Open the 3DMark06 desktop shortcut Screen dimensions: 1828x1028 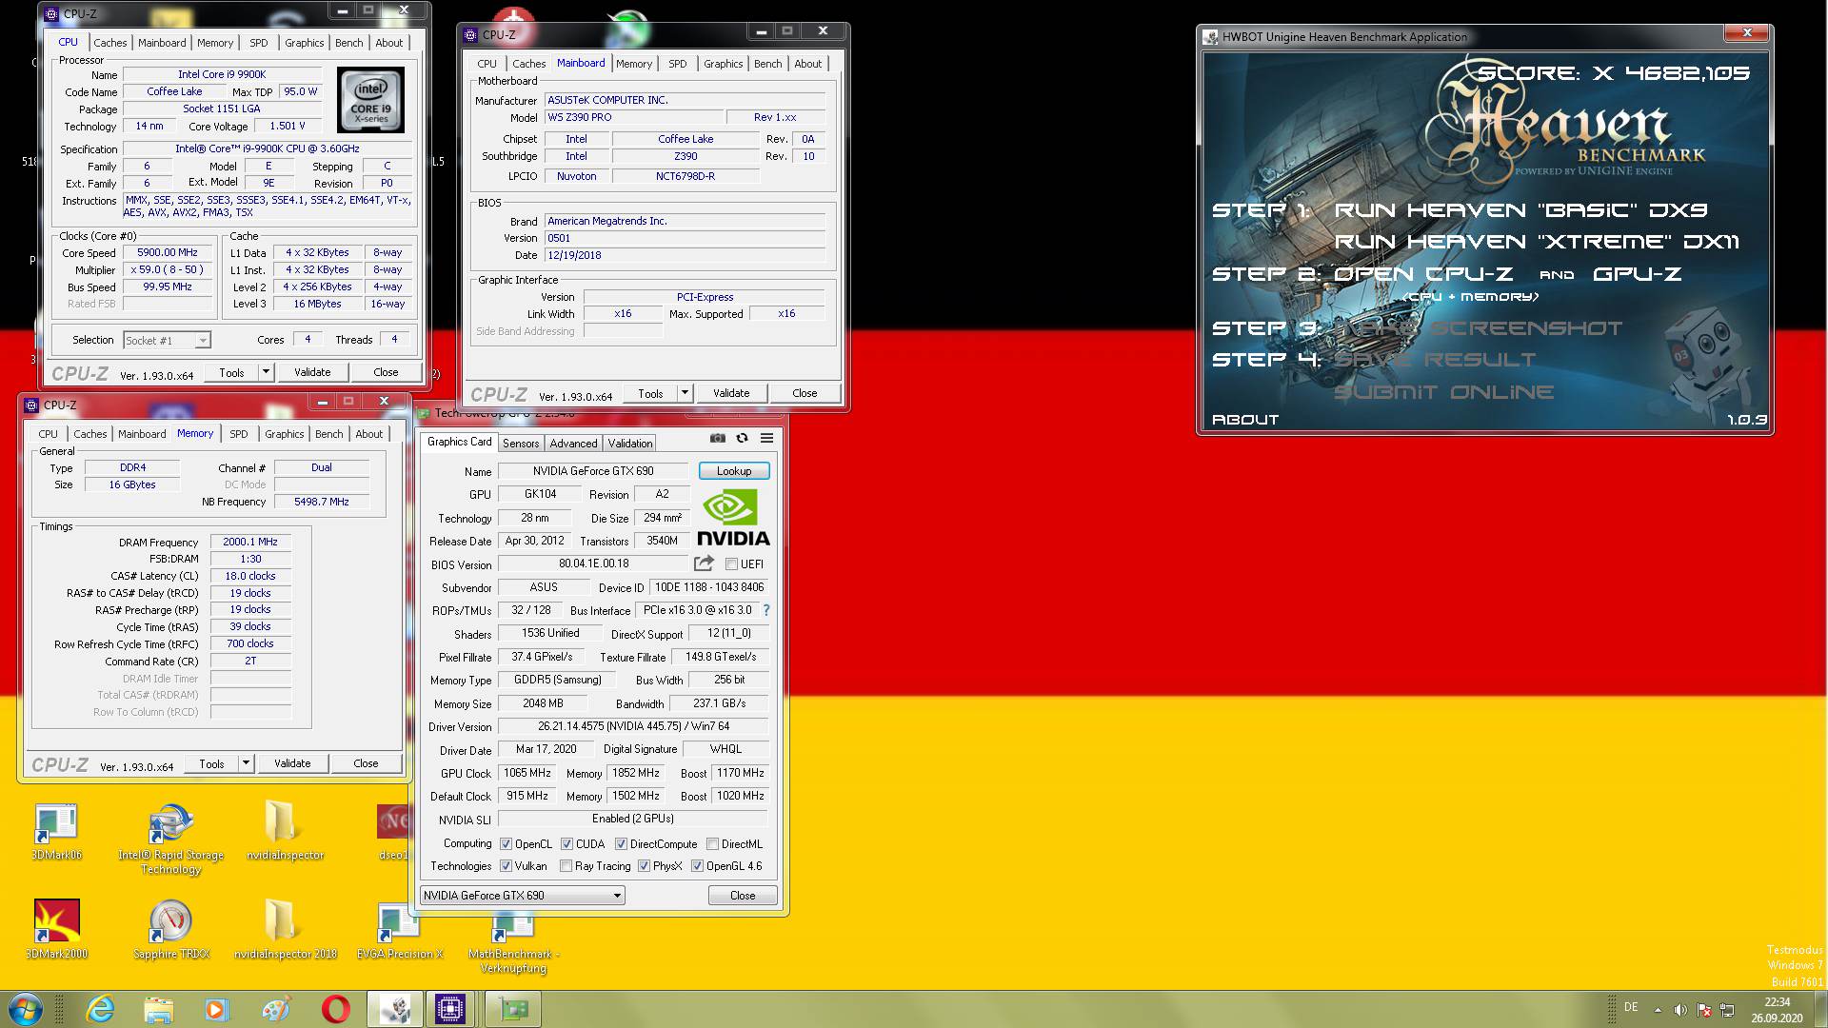[56, 832]
